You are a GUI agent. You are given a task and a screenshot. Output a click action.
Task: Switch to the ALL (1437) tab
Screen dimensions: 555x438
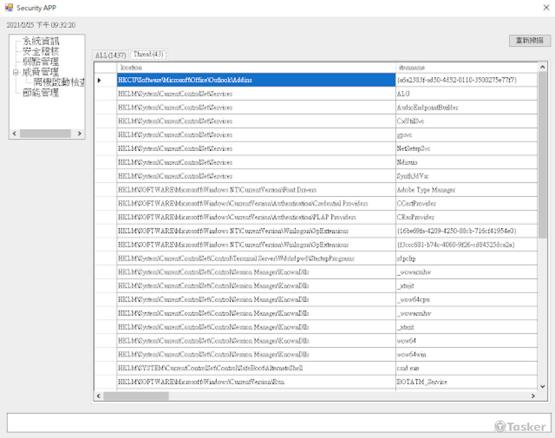[110, 55]
